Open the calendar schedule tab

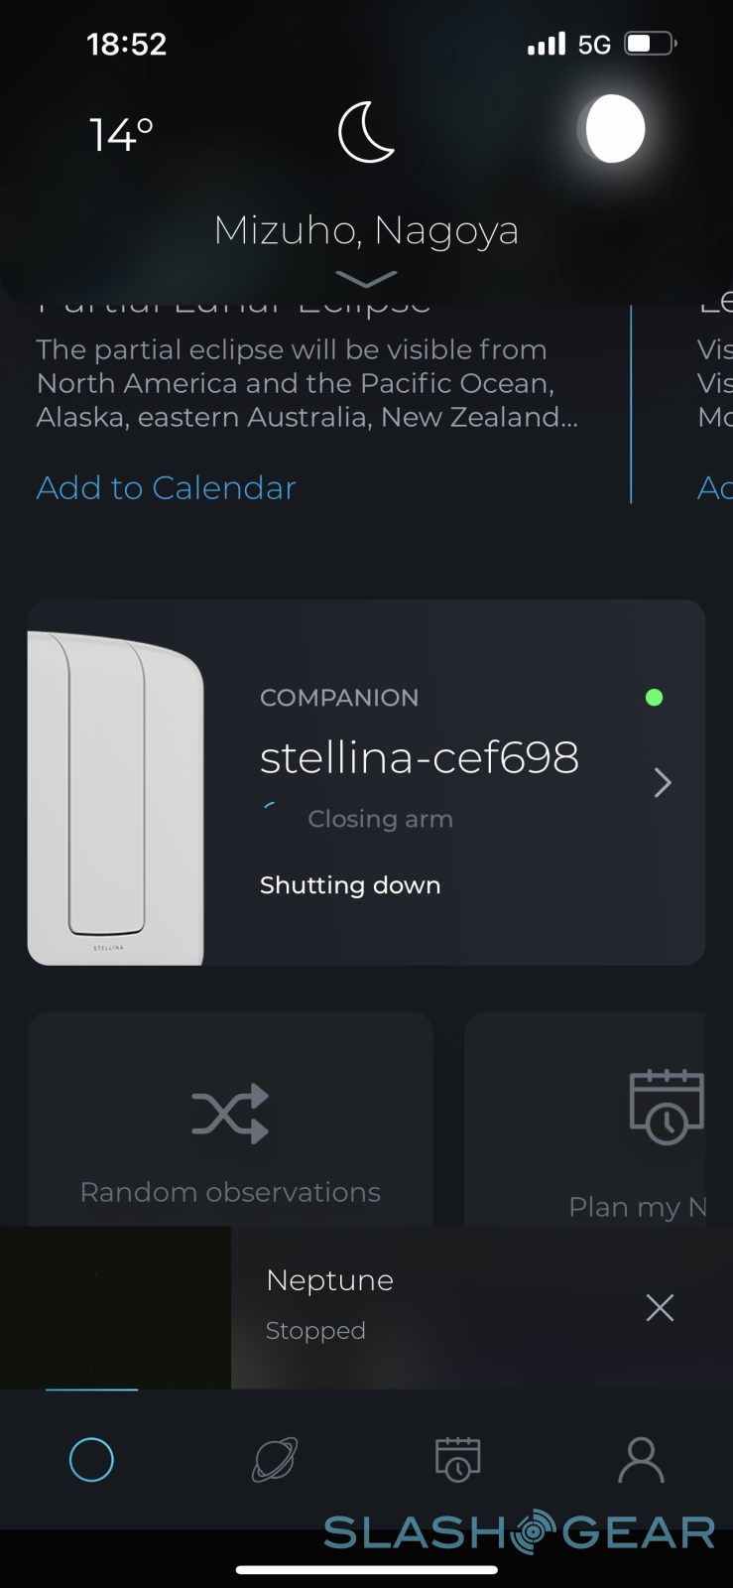[x=458, y=1460]
